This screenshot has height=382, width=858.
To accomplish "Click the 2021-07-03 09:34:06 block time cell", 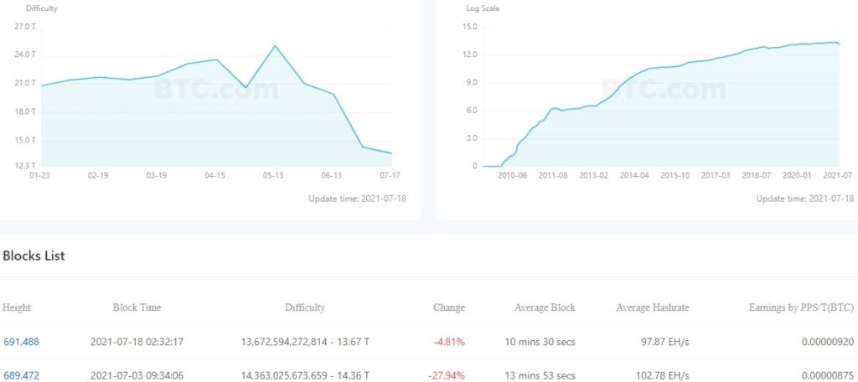I will click(137, 375).
